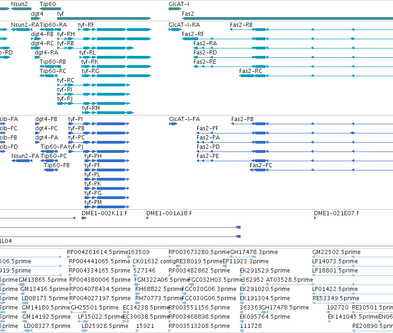
Task: Select the Nsun2 gene label
Action: point(19,4)
